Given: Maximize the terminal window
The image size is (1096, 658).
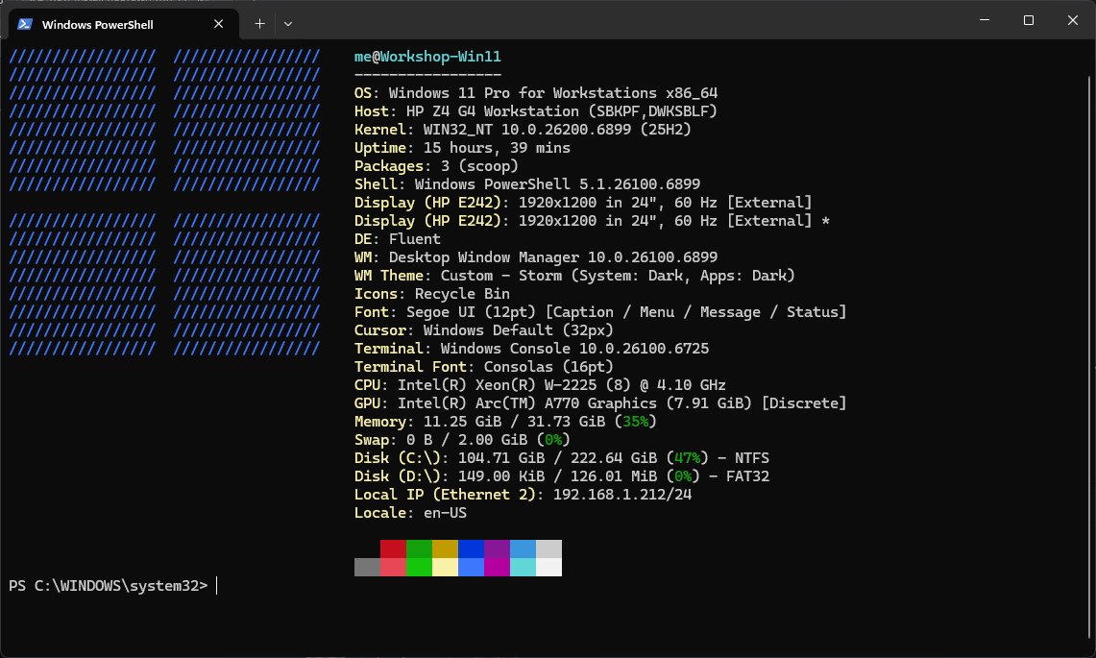Looking at the screenshot, I should point(1028,20).
